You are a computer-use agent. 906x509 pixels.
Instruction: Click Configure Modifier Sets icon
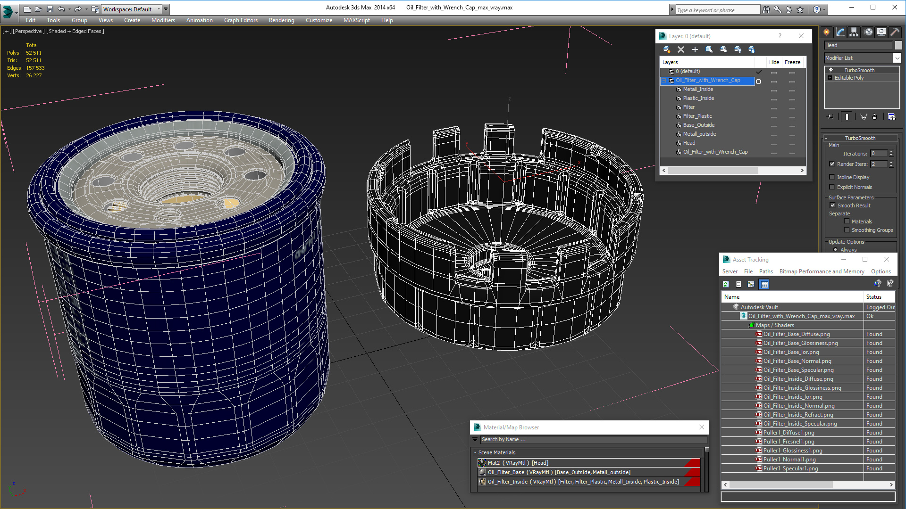(891, 117)
